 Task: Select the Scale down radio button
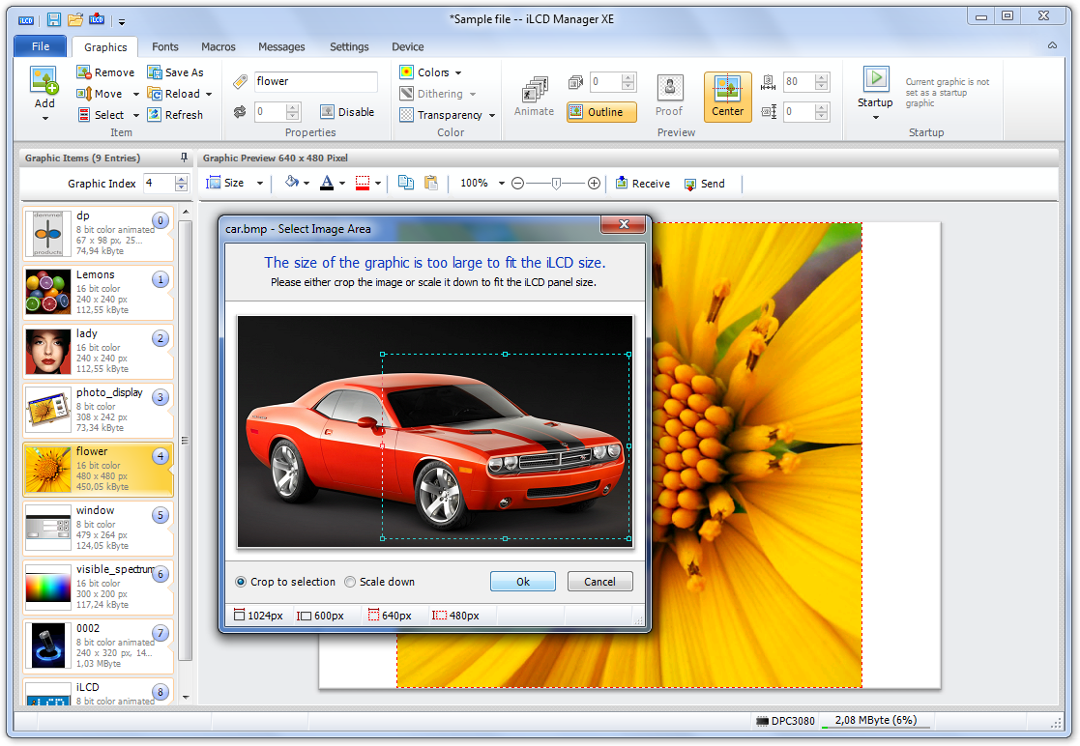pyautogui.click(x=351, y=582)
